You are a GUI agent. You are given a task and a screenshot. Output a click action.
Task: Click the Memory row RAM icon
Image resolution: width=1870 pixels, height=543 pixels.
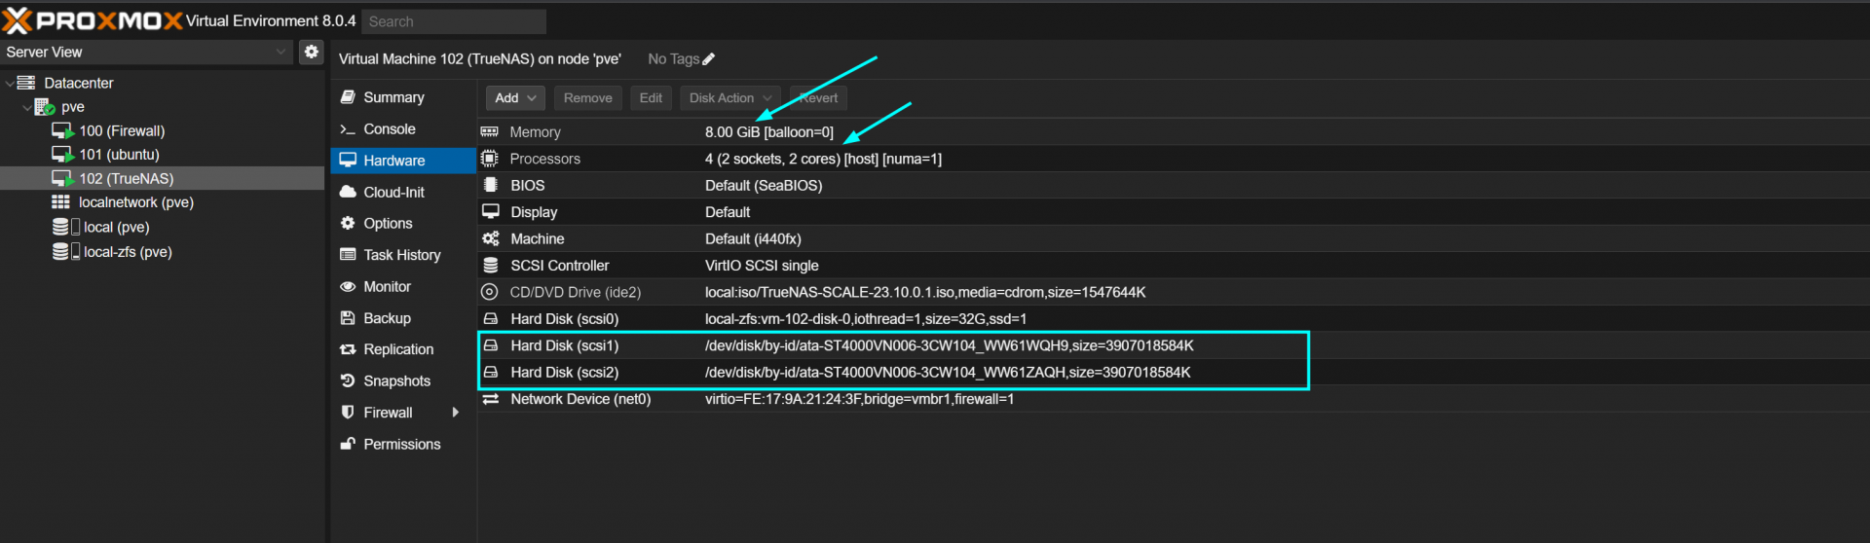point(490,131)
